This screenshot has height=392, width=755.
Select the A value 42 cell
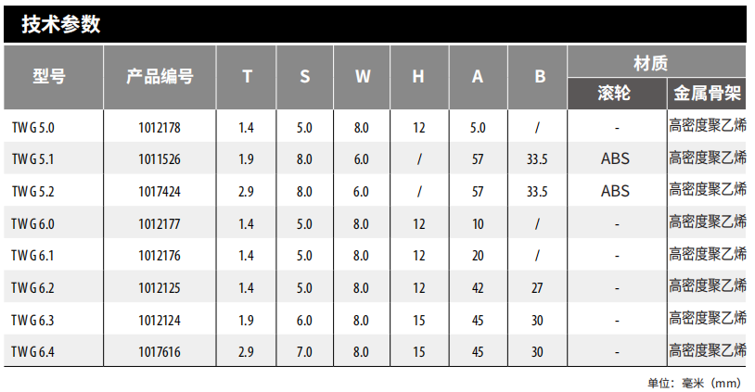pos(478,288)
